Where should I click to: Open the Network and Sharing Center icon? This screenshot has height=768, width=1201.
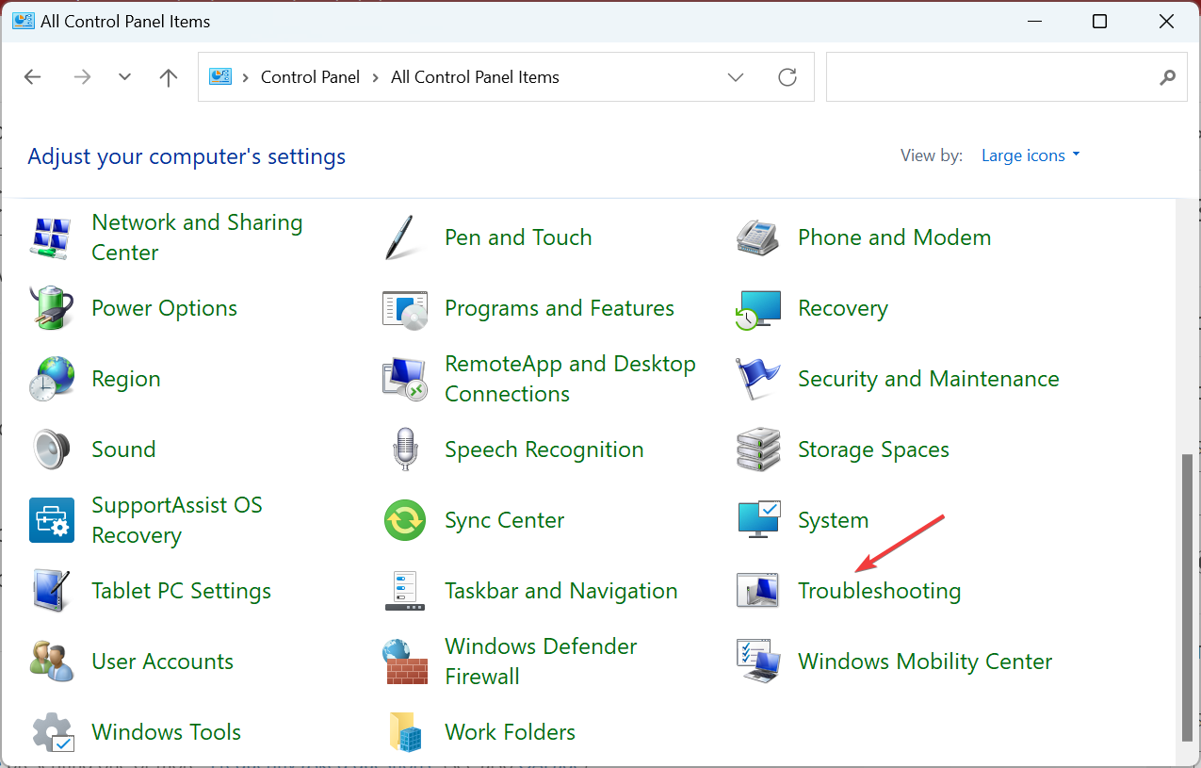click(x=52, y=237)
